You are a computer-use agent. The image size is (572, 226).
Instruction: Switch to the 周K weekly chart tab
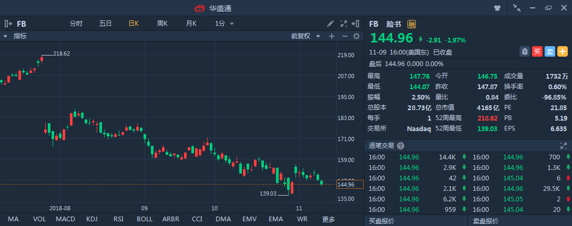click(x=162, y=24)
